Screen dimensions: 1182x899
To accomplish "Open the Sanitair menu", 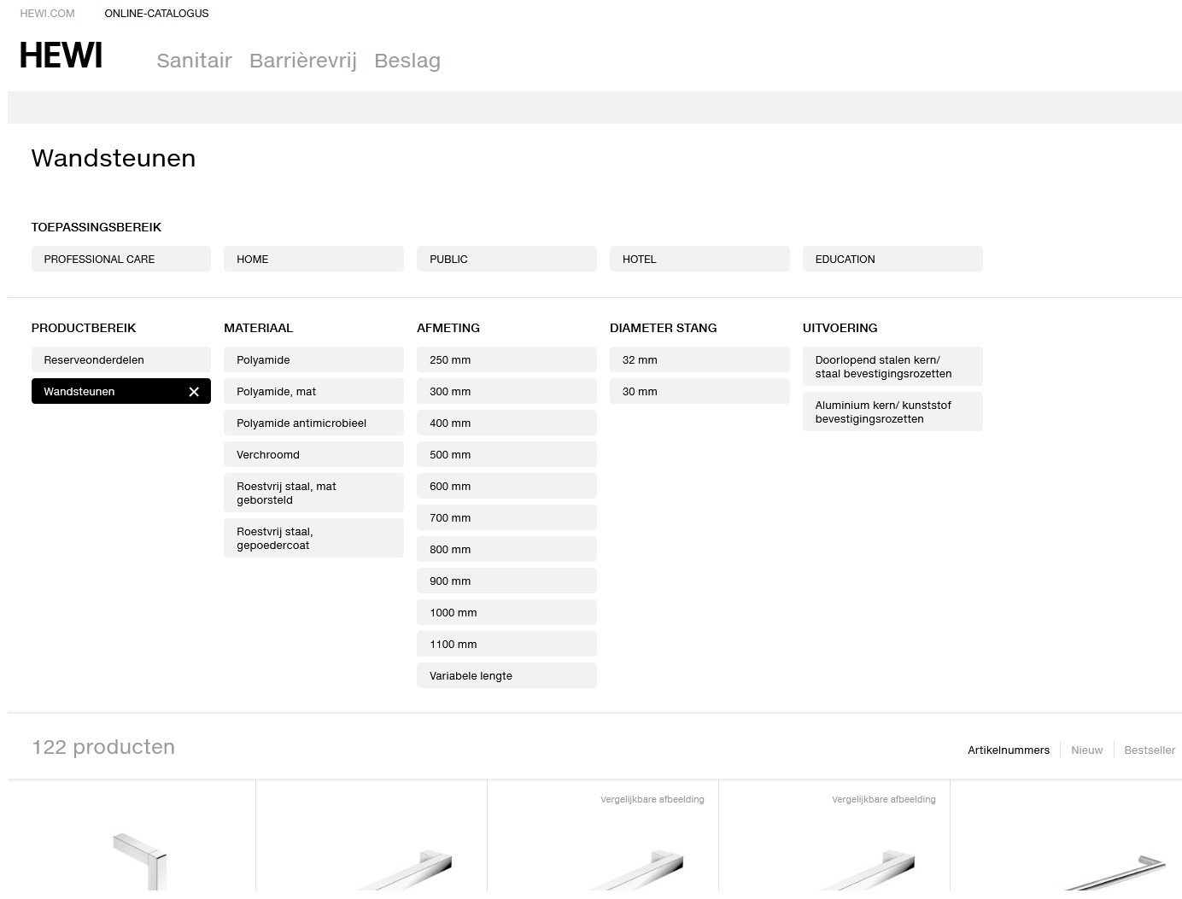I will click(194, 61).
